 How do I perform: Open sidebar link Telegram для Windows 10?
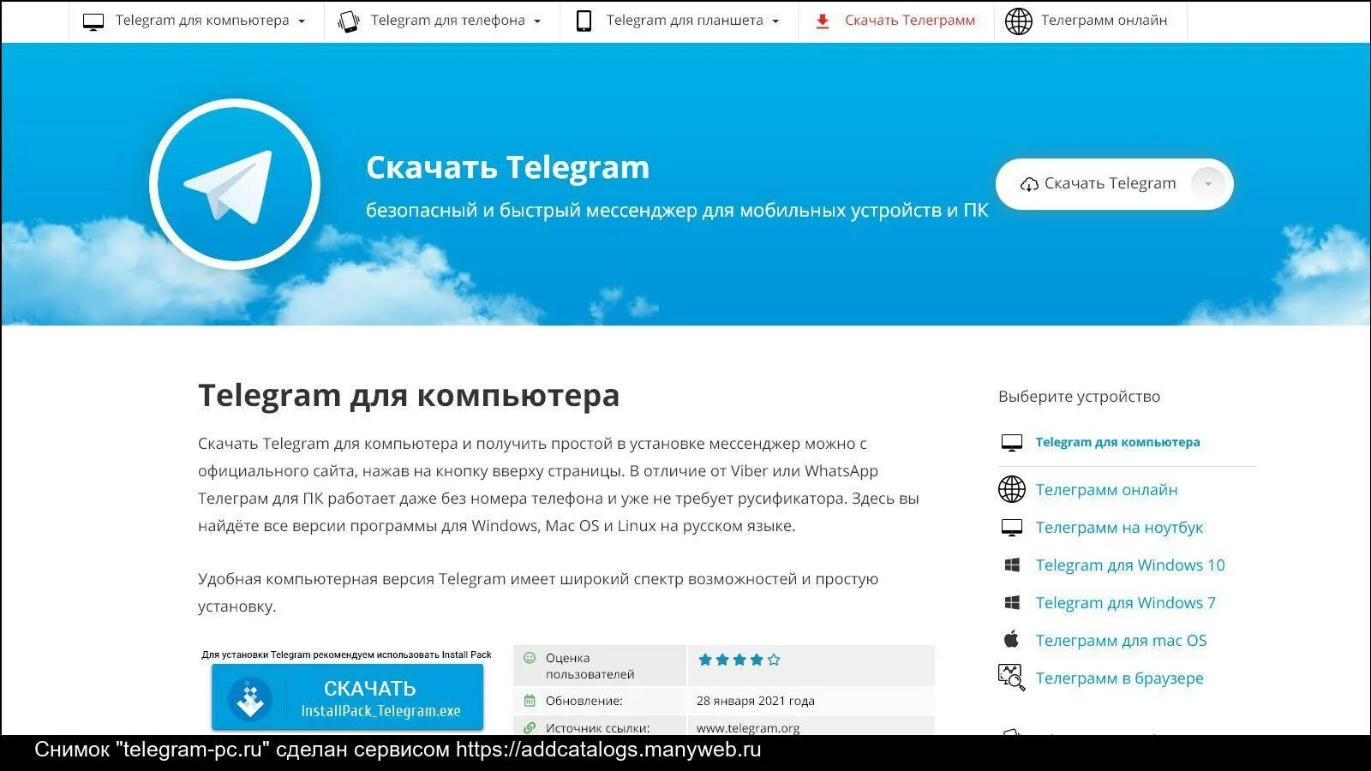(1130, 565)
